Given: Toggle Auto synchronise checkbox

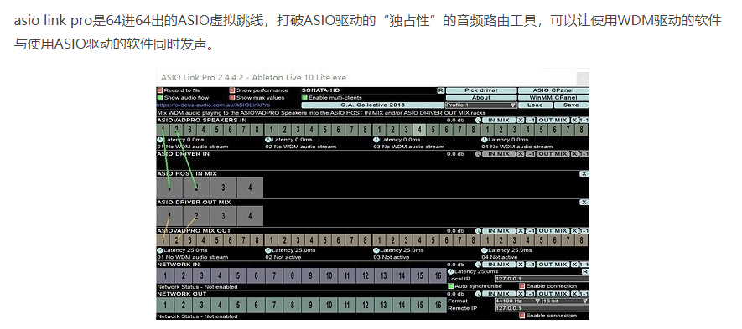Looking at the screenshot, I should (450, 286).
